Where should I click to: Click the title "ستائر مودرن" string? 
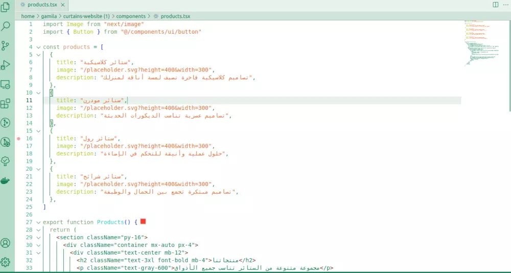tap(102, 101)
